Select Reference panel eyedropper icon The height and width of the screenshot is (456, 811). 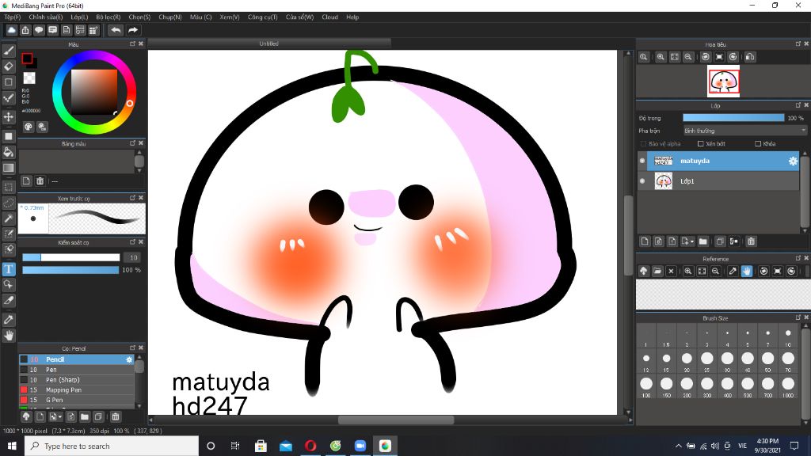[733, 271]
